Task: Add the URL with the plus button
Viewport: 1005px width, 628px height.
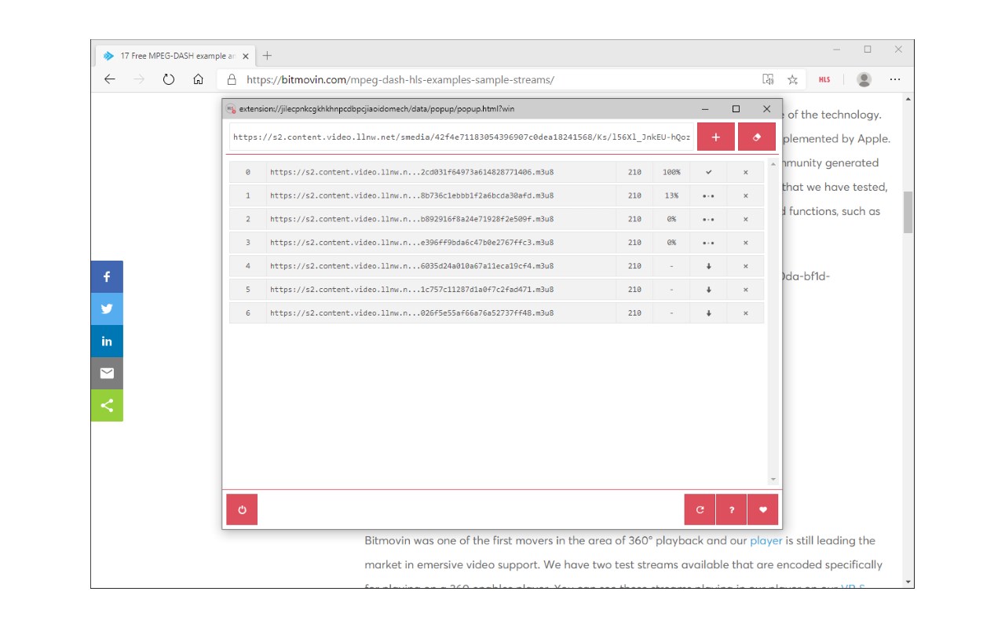Action: [x=716, y=137]
